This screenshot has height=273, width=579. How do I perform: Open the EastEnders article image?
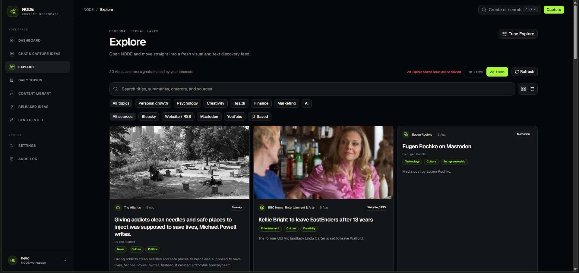click(x=323, y=162)
